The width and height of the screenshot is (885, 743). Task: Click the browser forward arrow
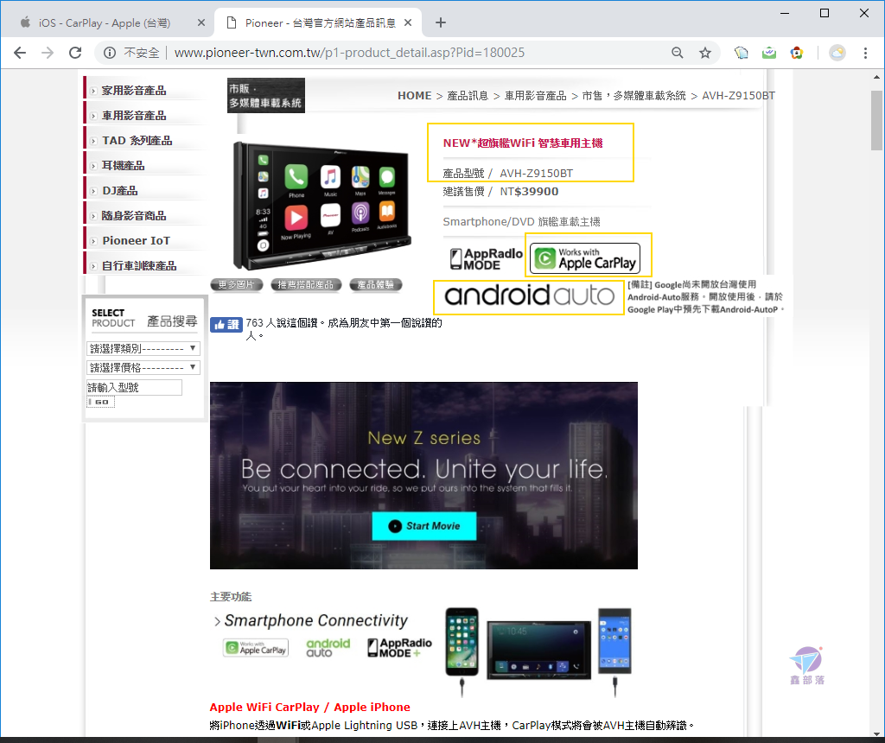48,53
